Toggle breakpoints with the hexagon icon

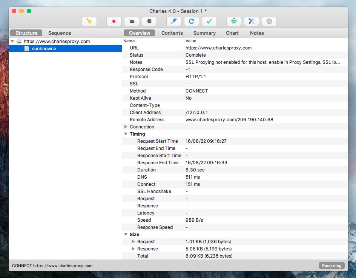click(149, 22)
